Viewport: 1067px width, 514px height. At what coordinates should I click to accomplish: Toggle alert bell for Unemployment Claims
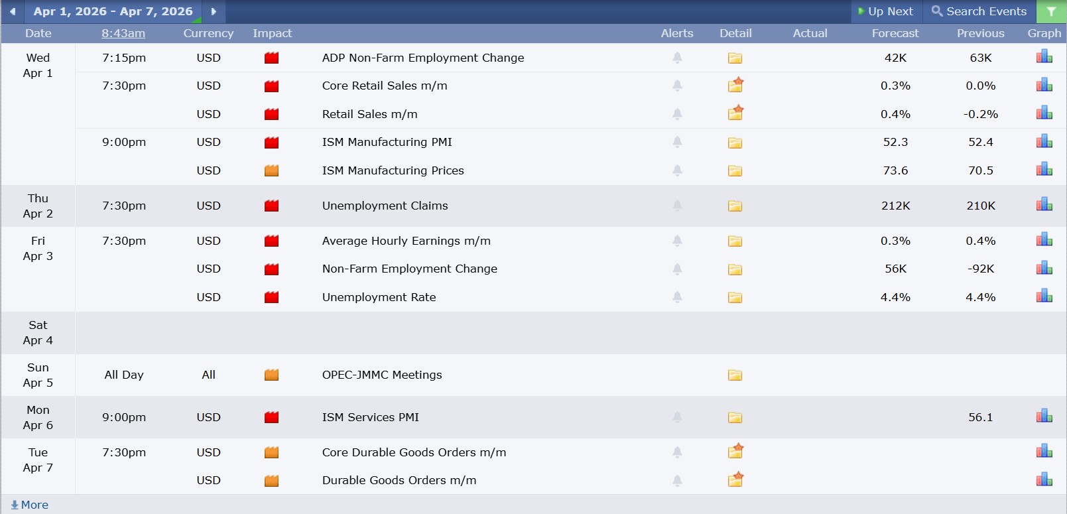677,206
